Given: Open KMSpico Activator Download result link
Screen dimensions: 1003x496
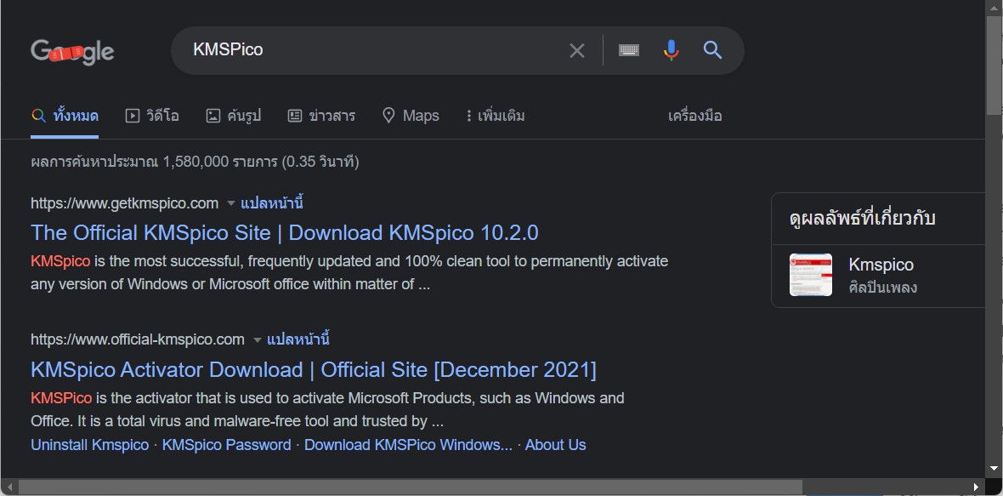Looking at the screenshot, I should (x=313, y=370).
